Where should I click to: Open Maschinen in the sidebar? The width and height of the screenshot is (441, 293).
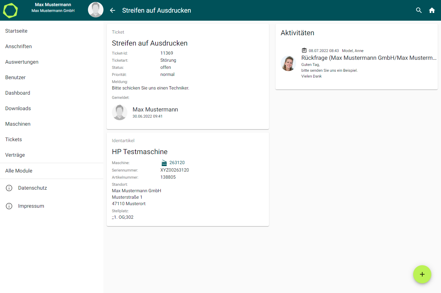click(18, 124)
